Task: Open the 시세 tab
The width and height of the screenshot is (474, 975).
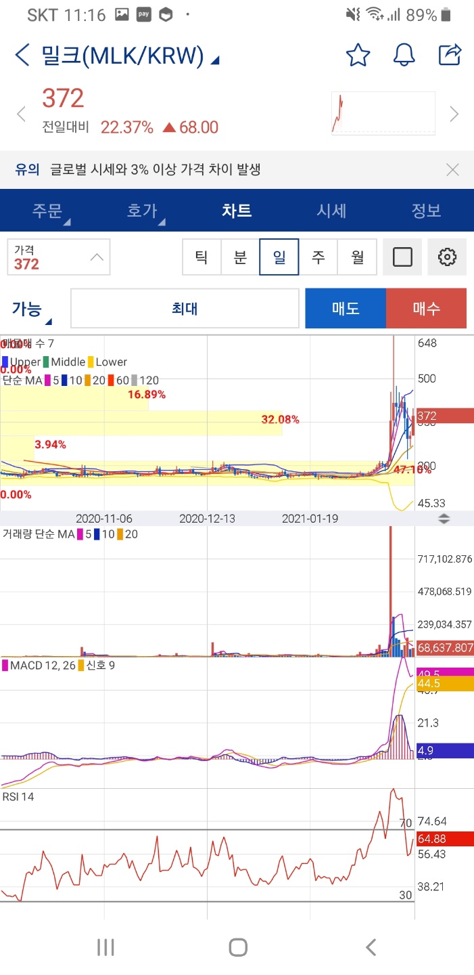Action: tap(331, 211)
